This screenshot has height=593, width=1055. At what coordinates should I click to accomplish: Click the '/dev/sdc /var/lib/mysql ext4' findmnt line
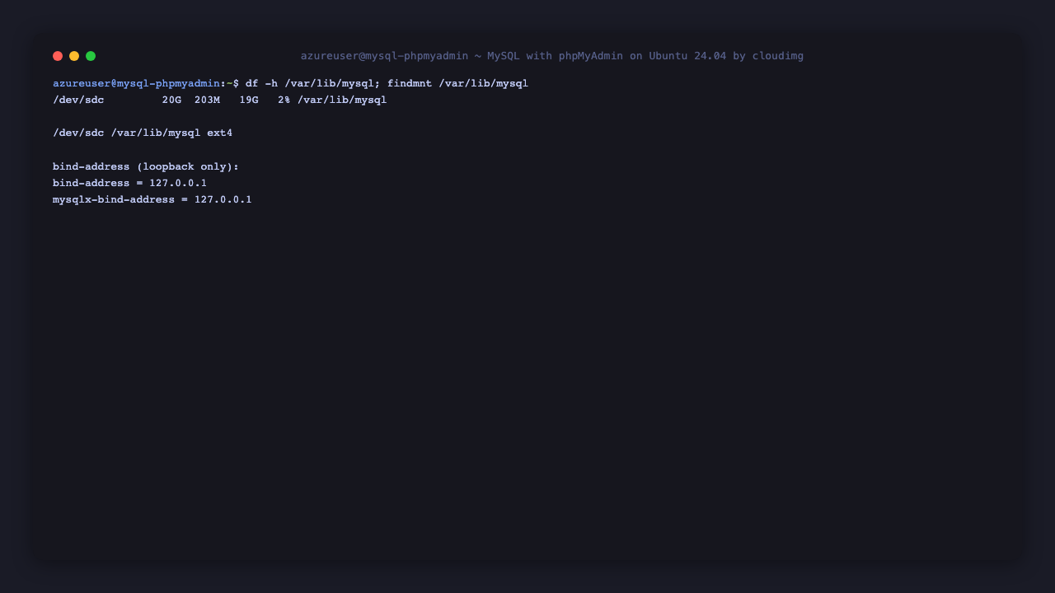143,133
